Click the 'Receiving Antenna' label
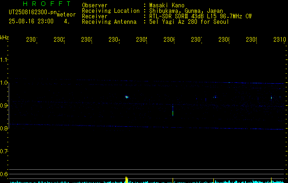This screenshot has width=288, height=183. (x=109, y=22)
